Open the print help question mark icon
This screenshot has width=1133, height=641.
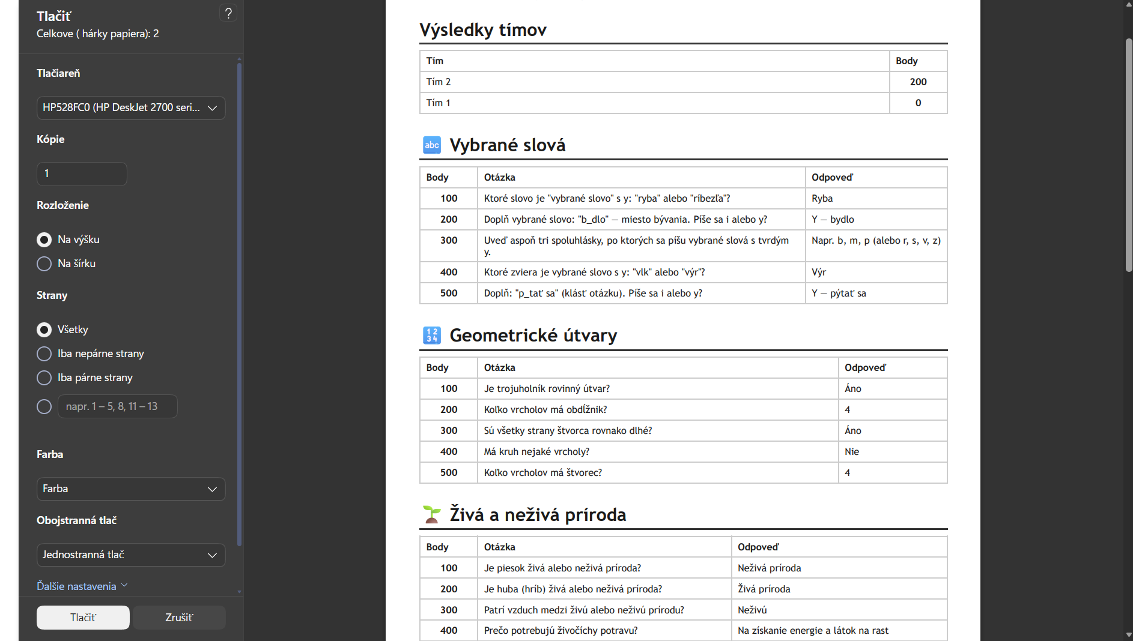pyautogui.click(x=228, y=13)
